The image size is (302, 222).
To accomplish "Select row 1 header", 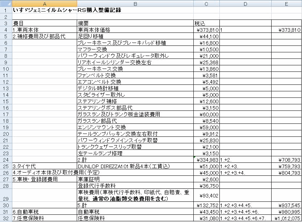I will [x=6, y=10].
